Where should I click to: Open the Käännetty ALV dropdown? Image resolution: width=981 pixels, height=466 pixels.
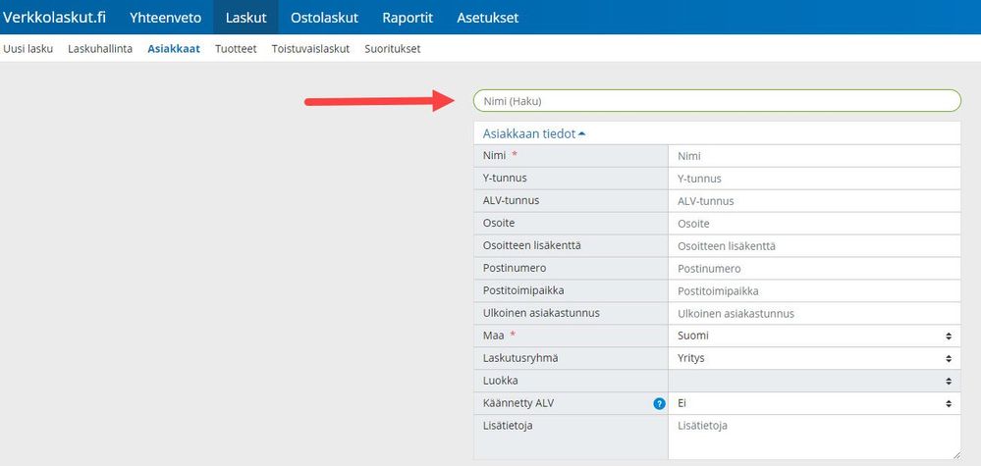(813, 403)
